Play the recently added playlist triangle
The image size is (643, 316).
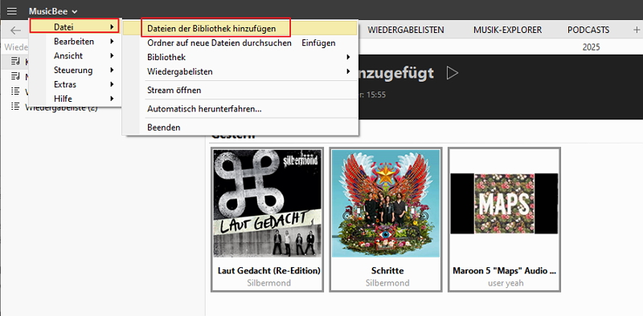453,73
